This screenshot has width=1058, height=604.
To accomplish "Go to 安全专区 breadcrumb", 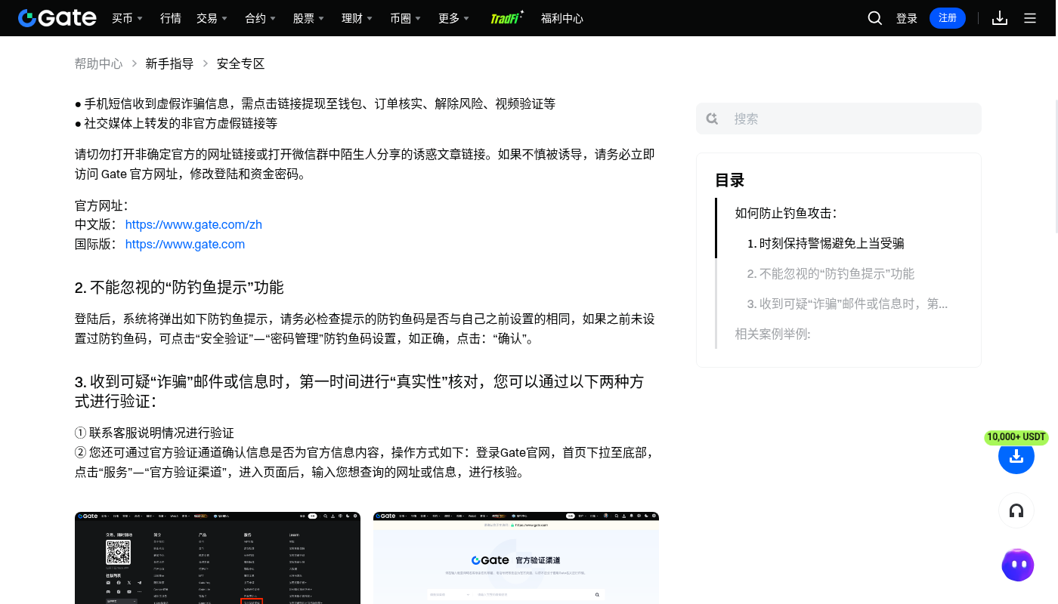I will click(x=240, y=63).
